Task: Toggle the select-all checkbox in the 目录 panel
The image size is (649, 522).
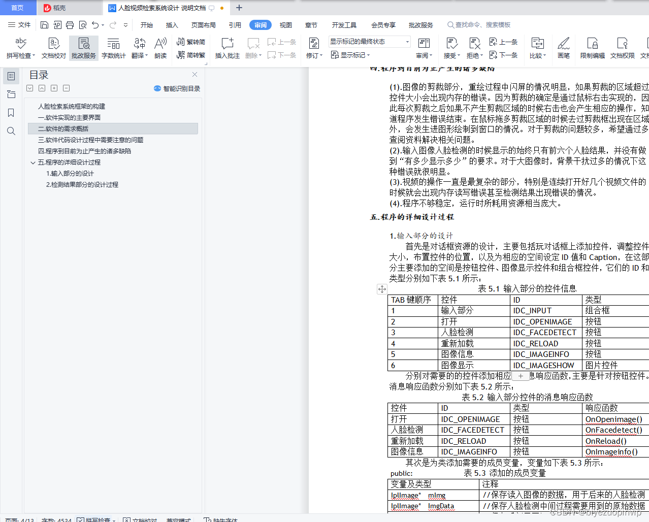Action: (29, 88)
